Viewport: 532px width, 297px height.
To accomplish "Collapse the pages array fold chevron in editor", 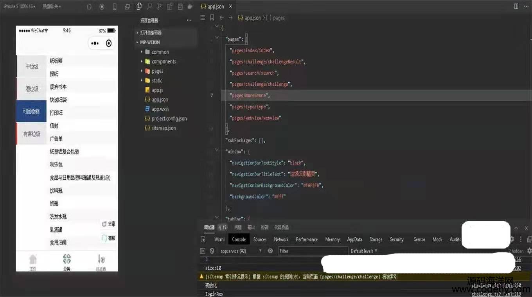I will click(217, 38).
